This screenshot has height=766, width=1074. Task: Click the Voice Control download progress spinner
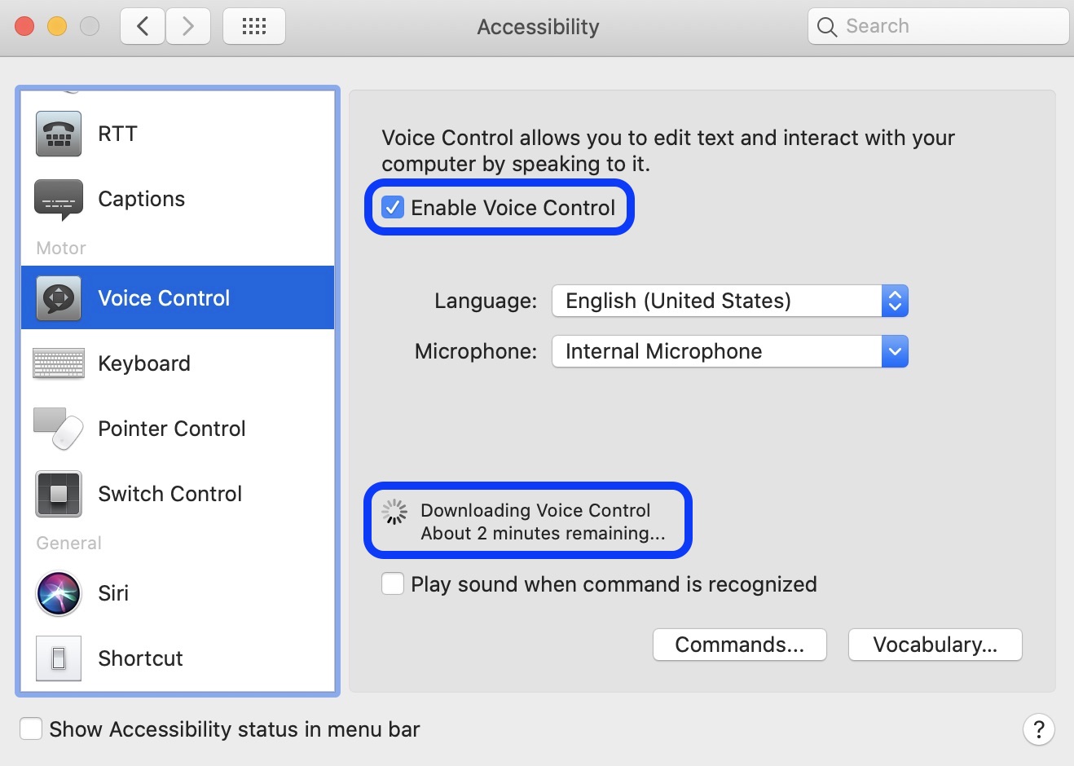(394, 512)
